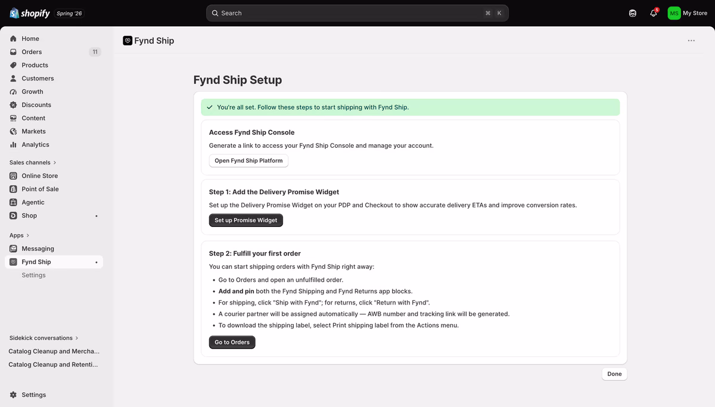
Task: Click the Orders inbox icon
Action: click(x=13, y=52)
